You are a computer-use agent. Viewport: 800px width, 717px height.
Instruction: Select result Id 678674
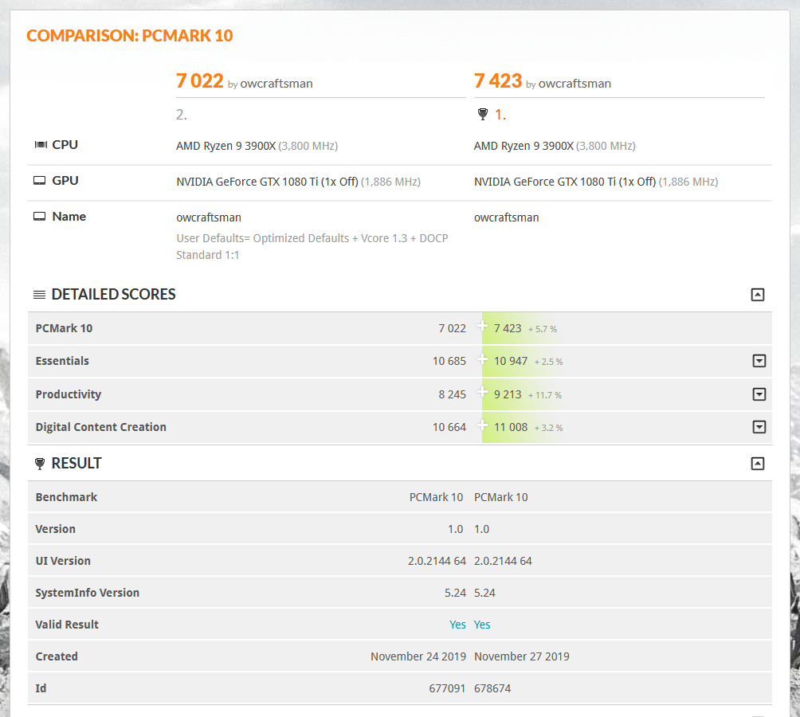[492, 688]
